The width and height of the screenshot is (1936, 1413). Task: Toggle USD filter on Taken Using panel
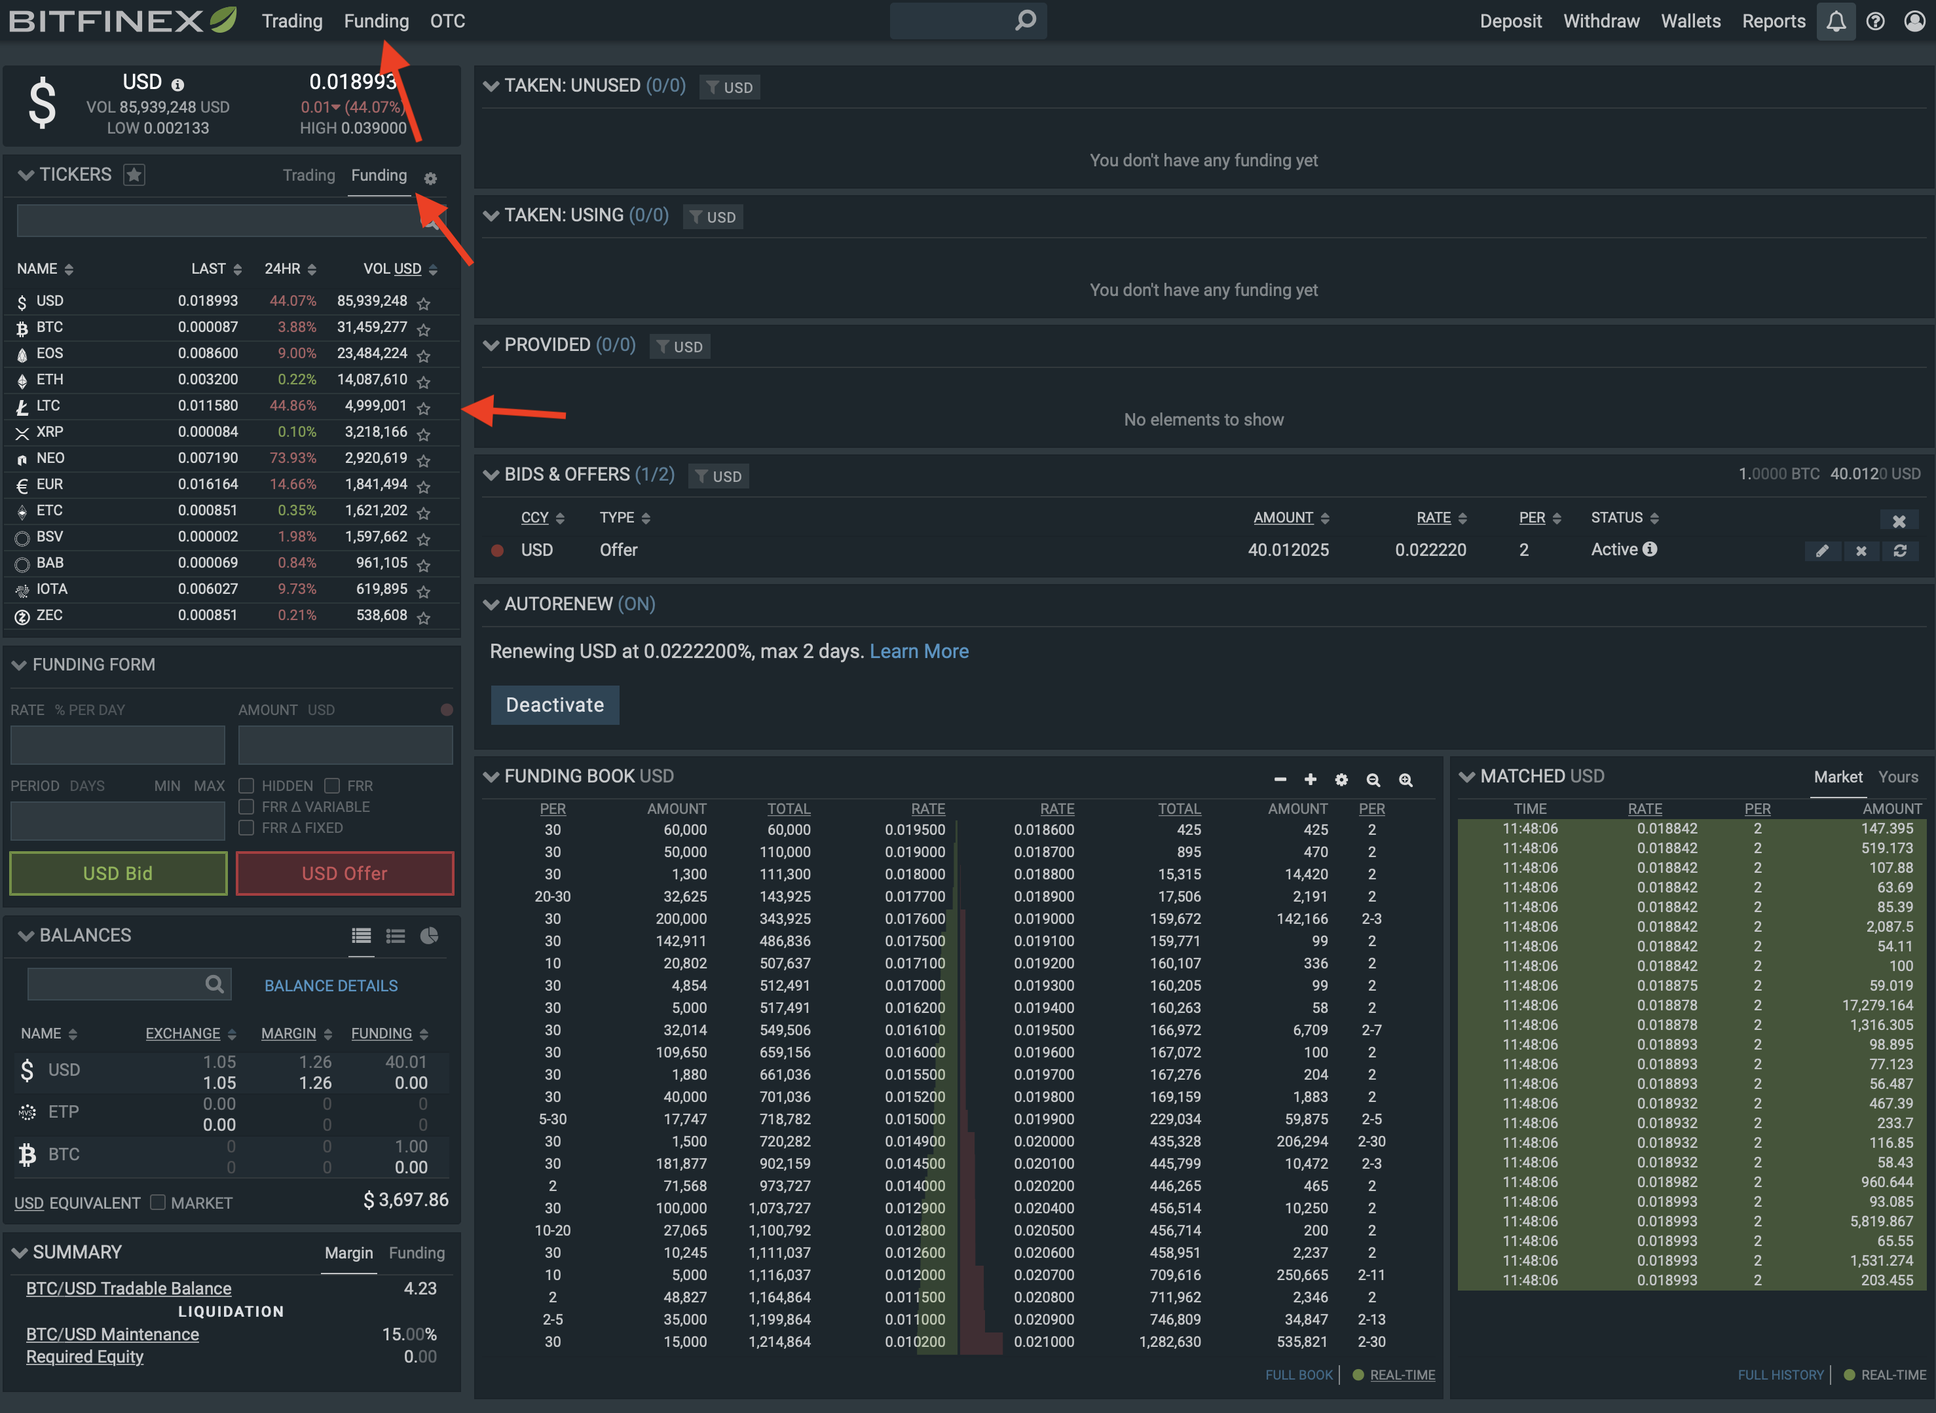click(713, 217)
